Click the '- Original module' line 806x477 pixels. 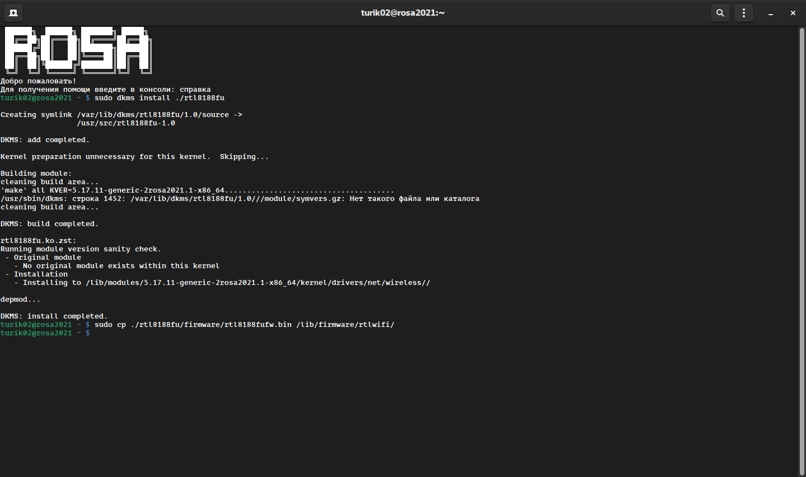[43, 258]
